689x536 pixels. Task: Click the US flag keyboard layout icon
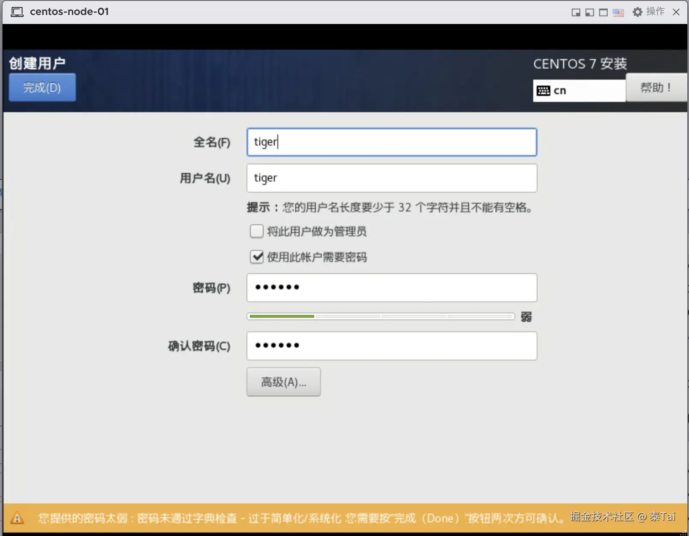pos(618,12)
